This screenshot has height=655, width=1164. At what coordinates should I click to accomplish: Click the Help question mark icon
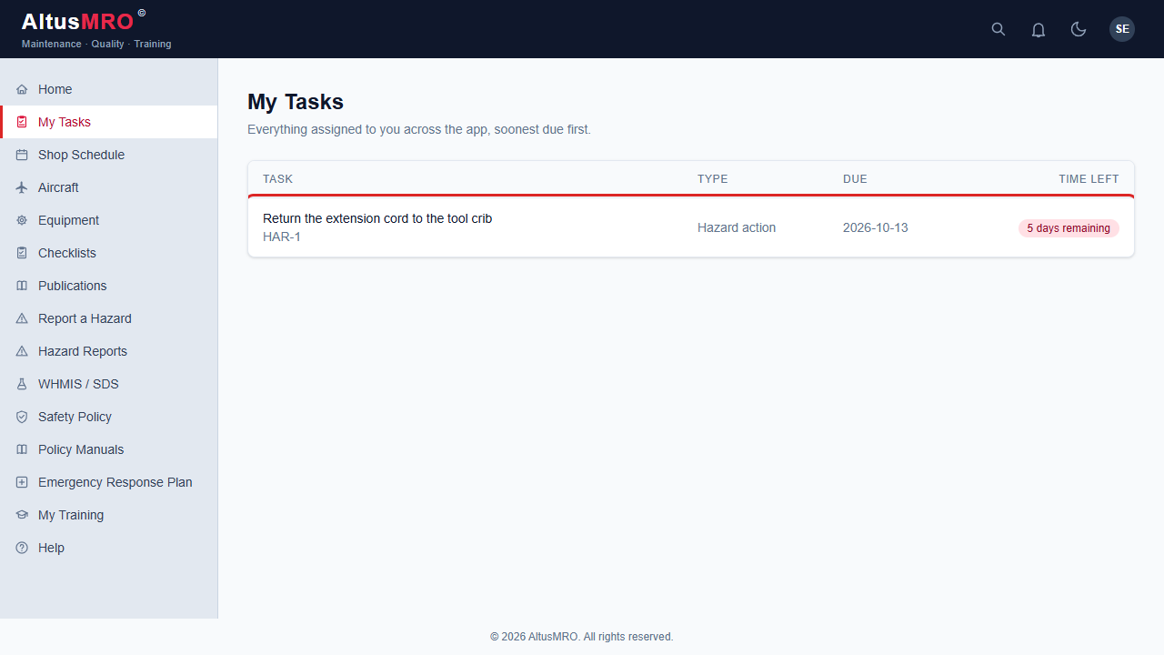coord(22,548)
